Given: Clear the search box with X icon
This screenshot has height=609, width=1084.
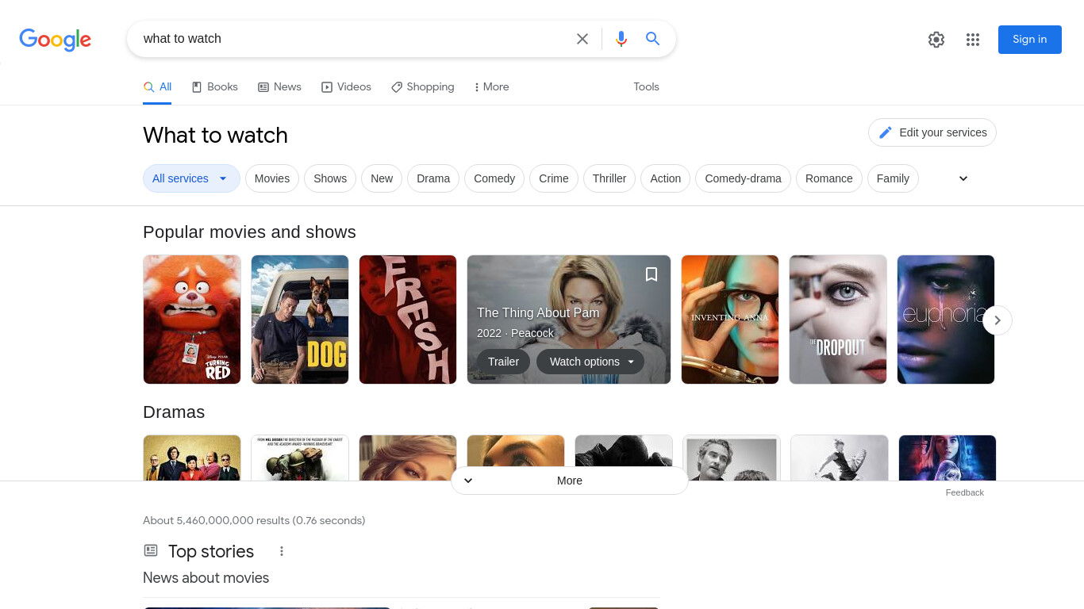Looking at the screenshot, I should point(582,39).
